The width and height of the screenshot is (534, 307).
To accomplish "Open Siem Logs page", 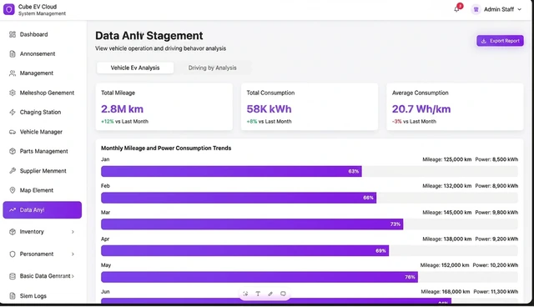I will pyautogui.click(x=43, y=296).
